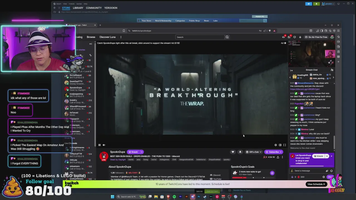Open the emote picker in chat
Viewport: 356px width, 200px height.
pos(331,171)
